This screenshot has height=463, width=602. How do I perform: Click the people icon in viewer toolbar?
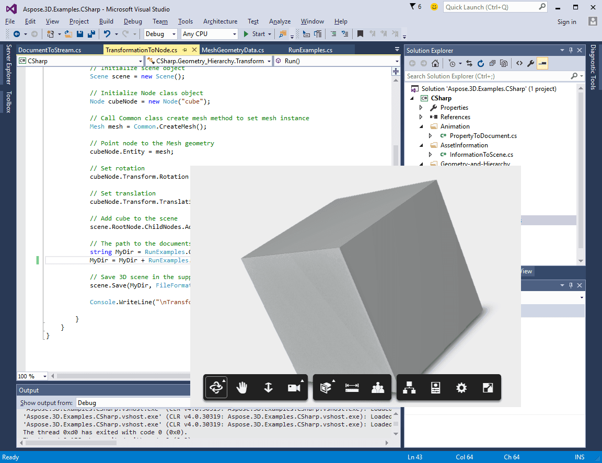click(x=378, y=388)
